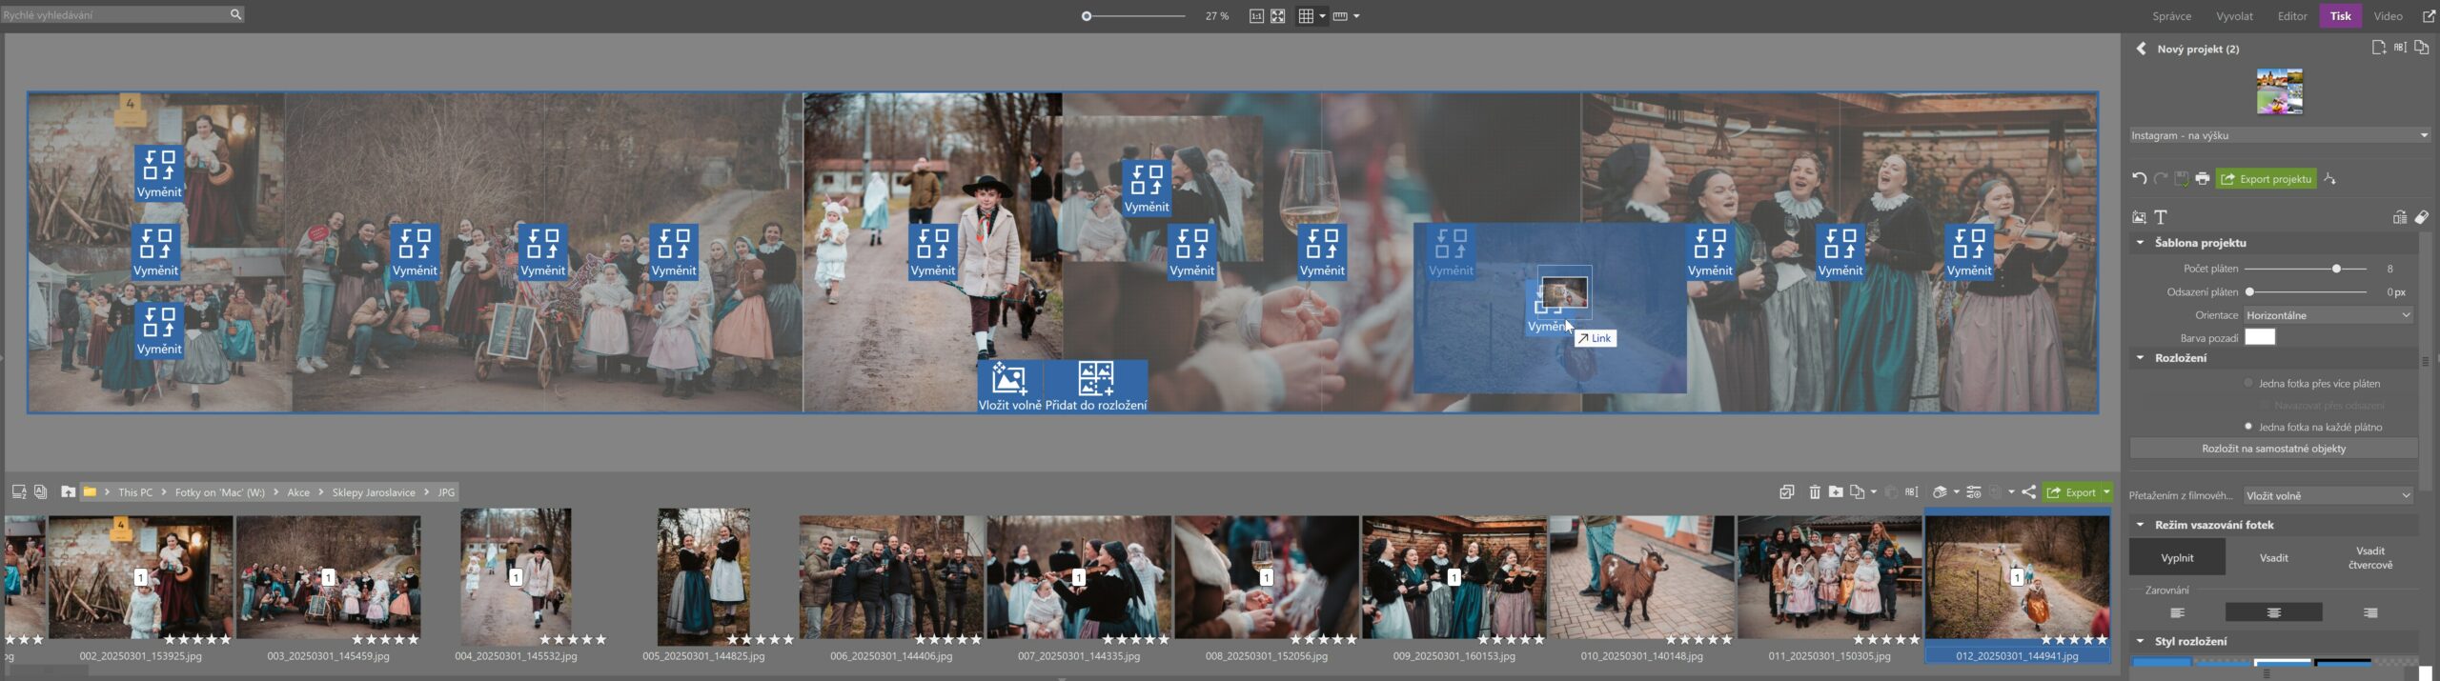The image size is (2440, 681).
Task: Toggle the Vsadit fit mode
Action: coord(2273,558)
